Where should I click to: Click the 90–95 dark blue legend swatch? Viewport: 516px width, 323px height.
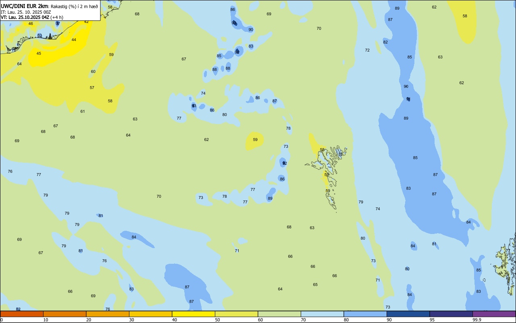click(x=408, y=314)
